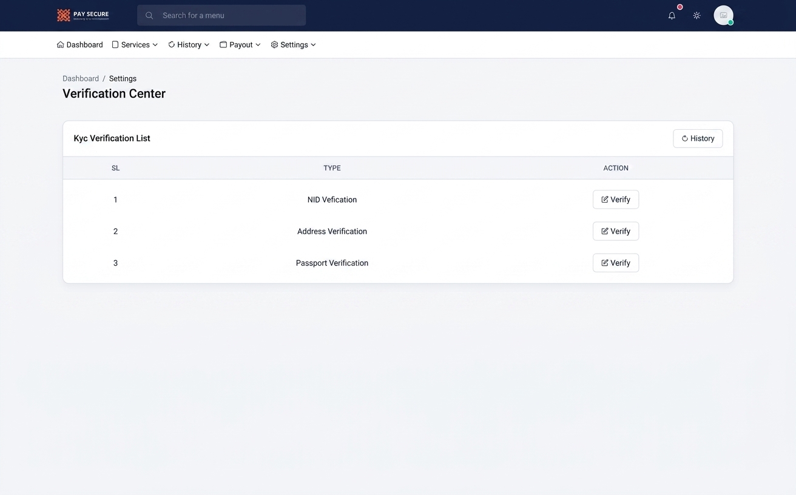
Task: Focus the Search for a menu field
Action: (x=221, y=16)
